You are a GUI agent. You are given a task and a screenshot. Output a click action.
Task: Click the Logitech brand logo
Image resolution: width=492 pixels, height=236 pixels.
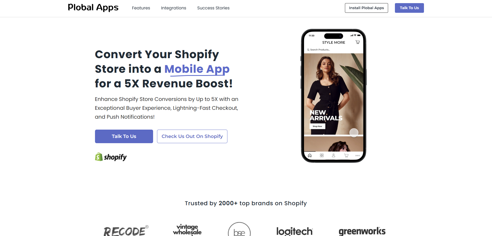coord(295,231)
